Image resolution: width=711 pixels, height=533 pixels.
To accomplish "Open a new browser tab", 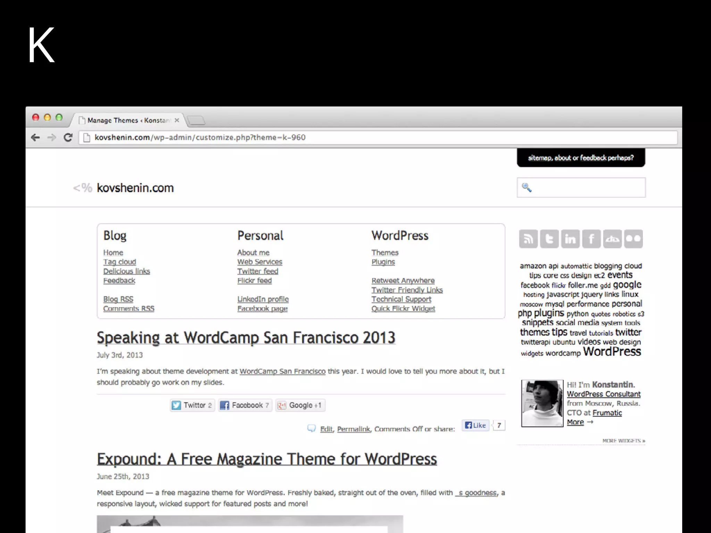I will (196, 120).
